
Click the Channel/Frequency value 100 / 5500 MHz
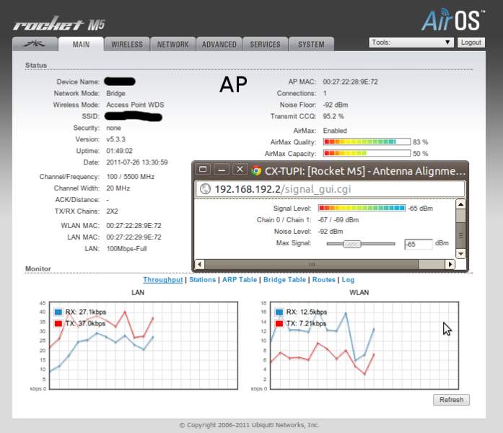130,177
